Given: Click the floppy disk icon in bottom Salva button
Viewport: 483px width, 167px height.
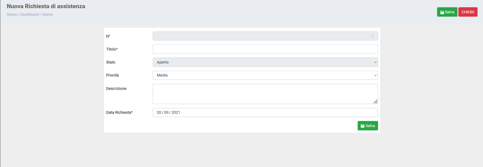Looking at the screenshot, I should (x=362, y=126).
